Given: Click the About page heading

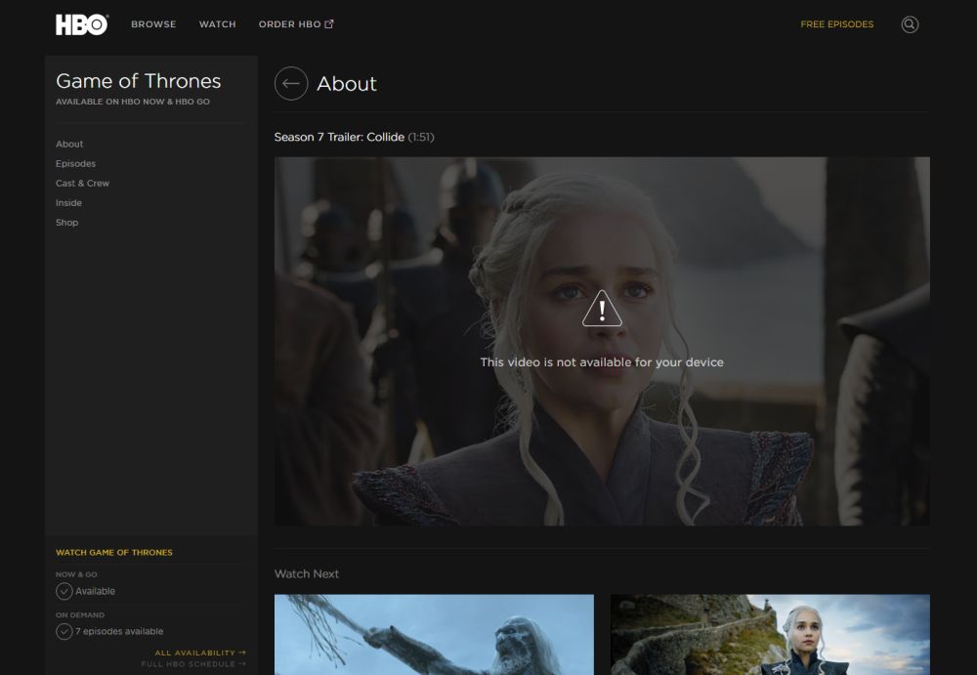Looking at the screenshot, I should click(x=347, y=83).
